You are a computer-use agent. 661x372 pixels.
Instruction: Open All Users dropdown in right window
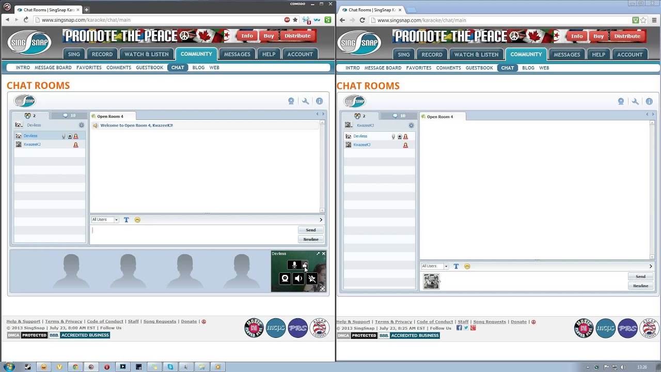coord(435,266)
